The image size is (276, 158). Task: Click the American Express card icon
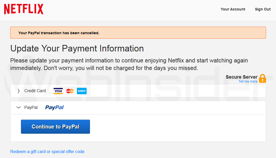pyautogui.click(x=82, y=91)
